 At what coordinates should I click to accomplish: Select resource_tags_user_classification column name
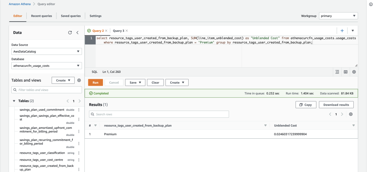(42, 153)
